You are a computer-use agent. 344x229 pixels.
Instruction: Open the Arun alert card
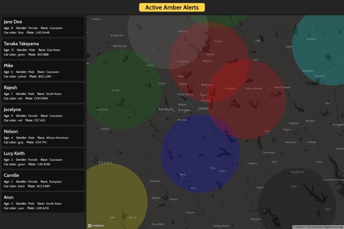click(43, 202)
